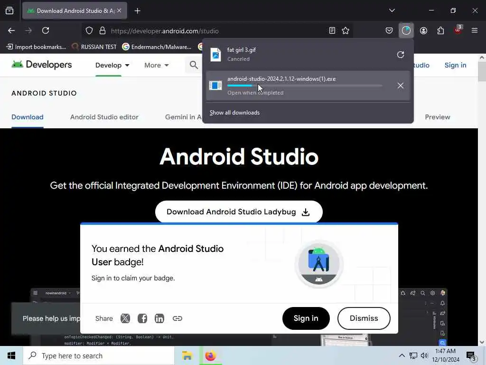Image resolution: width=486 pixels, height=365 pixels.
Task: Click the volume speaker tray icon
Action: tap(424, 355)
